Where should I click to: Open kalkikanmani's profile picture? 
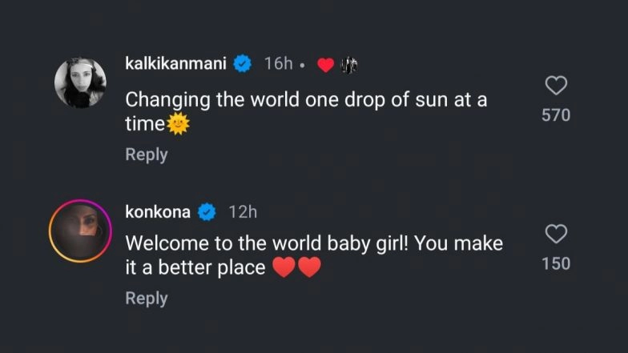(80, 82)
